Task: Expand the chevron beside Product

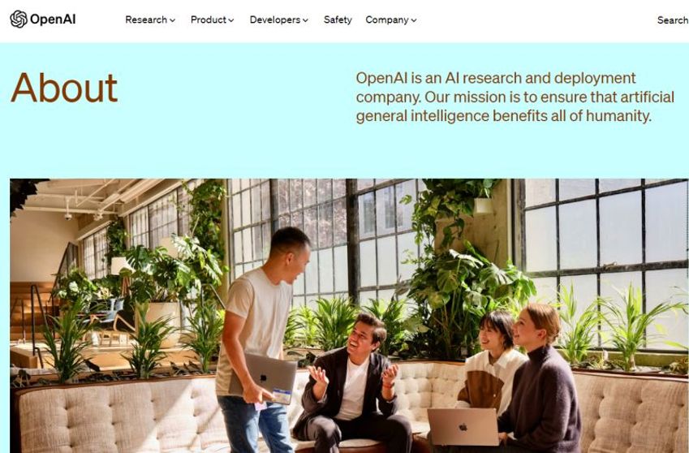Action: pyautogui.click(x=231, y=20)
